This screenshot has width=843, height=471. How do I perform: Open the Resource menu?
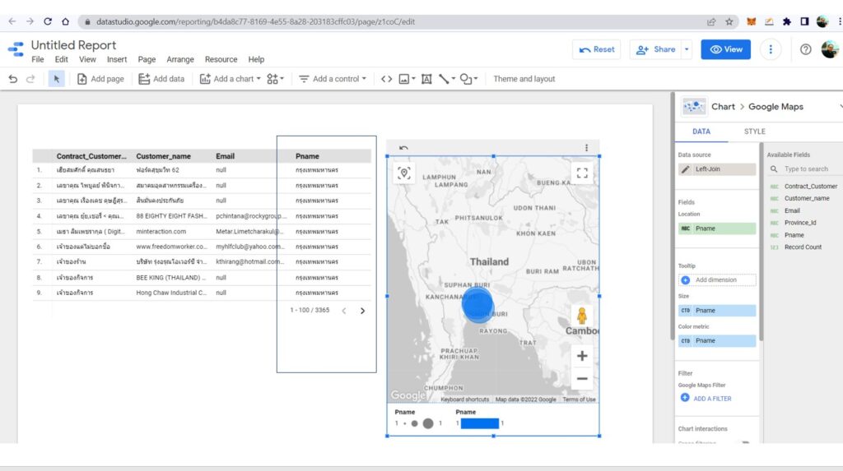pos(221,60)
